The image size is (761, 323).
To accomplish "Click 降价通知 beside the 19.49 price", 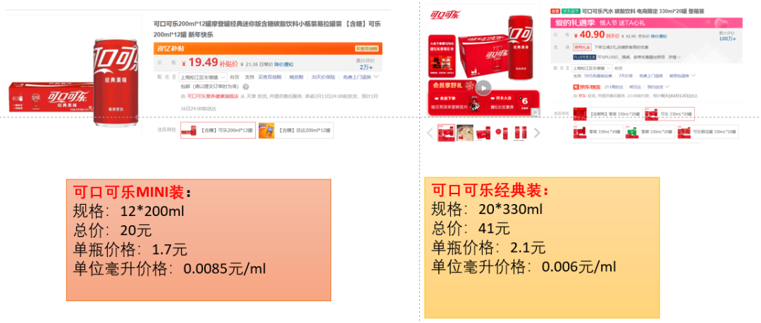I will click(283, 65).
